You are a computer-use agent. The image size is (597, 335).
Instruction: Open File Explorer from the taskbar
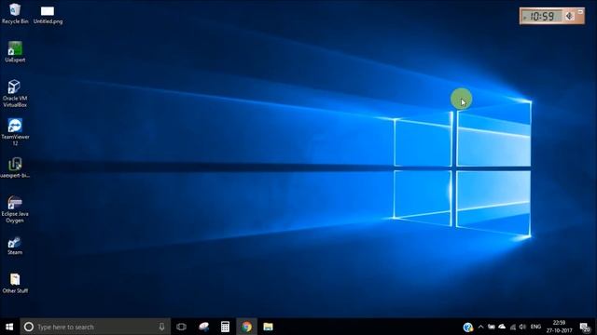[268, 327]
